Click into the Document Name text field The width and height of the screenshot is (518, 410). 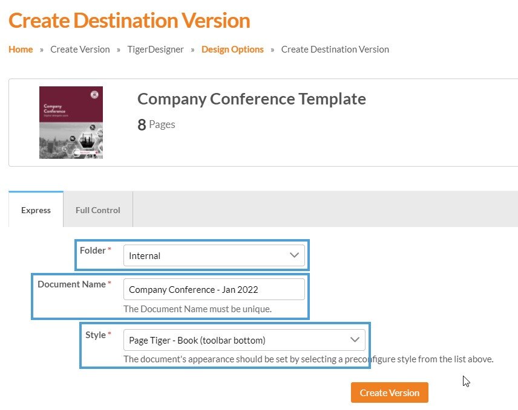coord(214,289)
